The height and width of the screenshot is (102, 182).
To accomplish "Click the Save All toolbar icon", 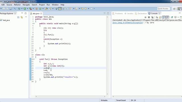I will 7,8.
